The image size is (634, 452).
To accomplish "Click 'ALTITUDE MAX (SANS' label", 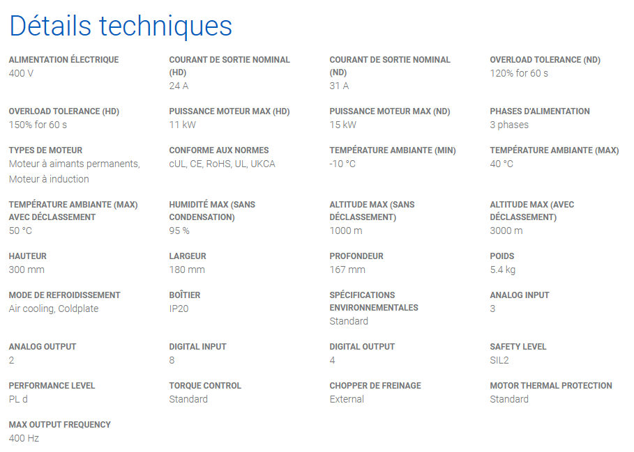I will (372, 205).
